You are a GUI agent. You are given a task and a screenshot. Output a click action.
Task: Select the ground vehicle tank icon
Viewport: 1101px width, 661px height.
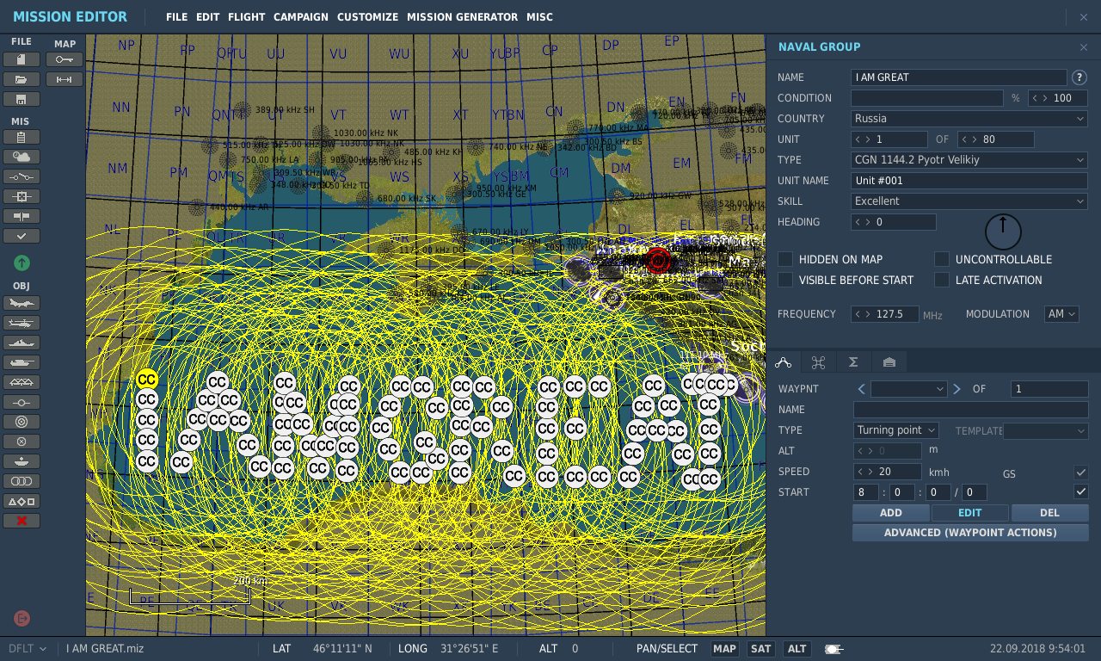(x=22, y=362)
